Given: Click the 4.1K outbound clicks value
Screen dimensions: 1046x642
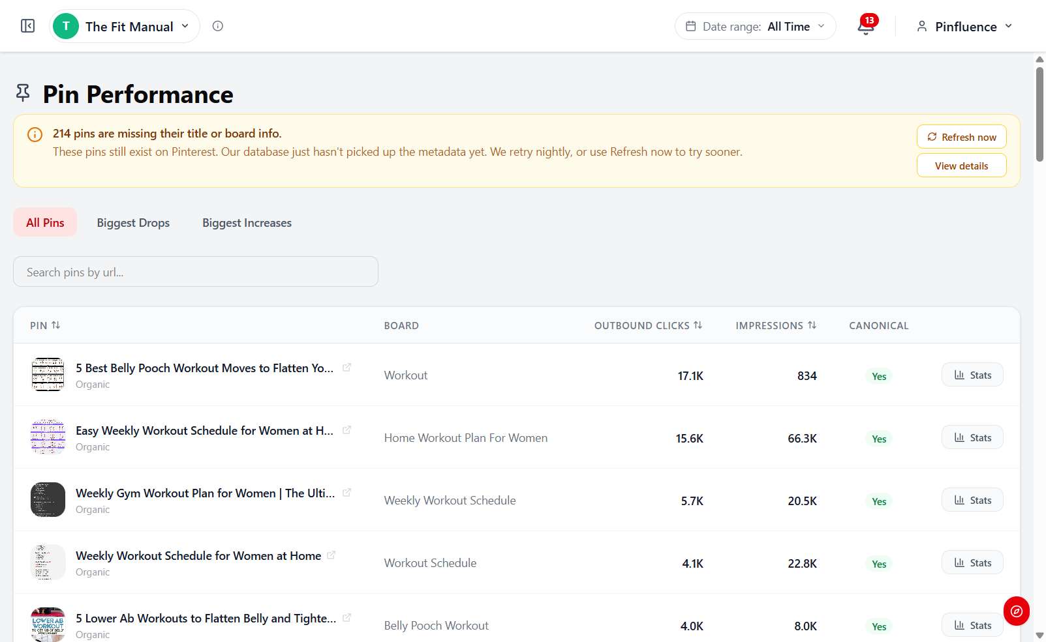Looking at the screenshot, I should pyautogui.click(x=692, y=564).
